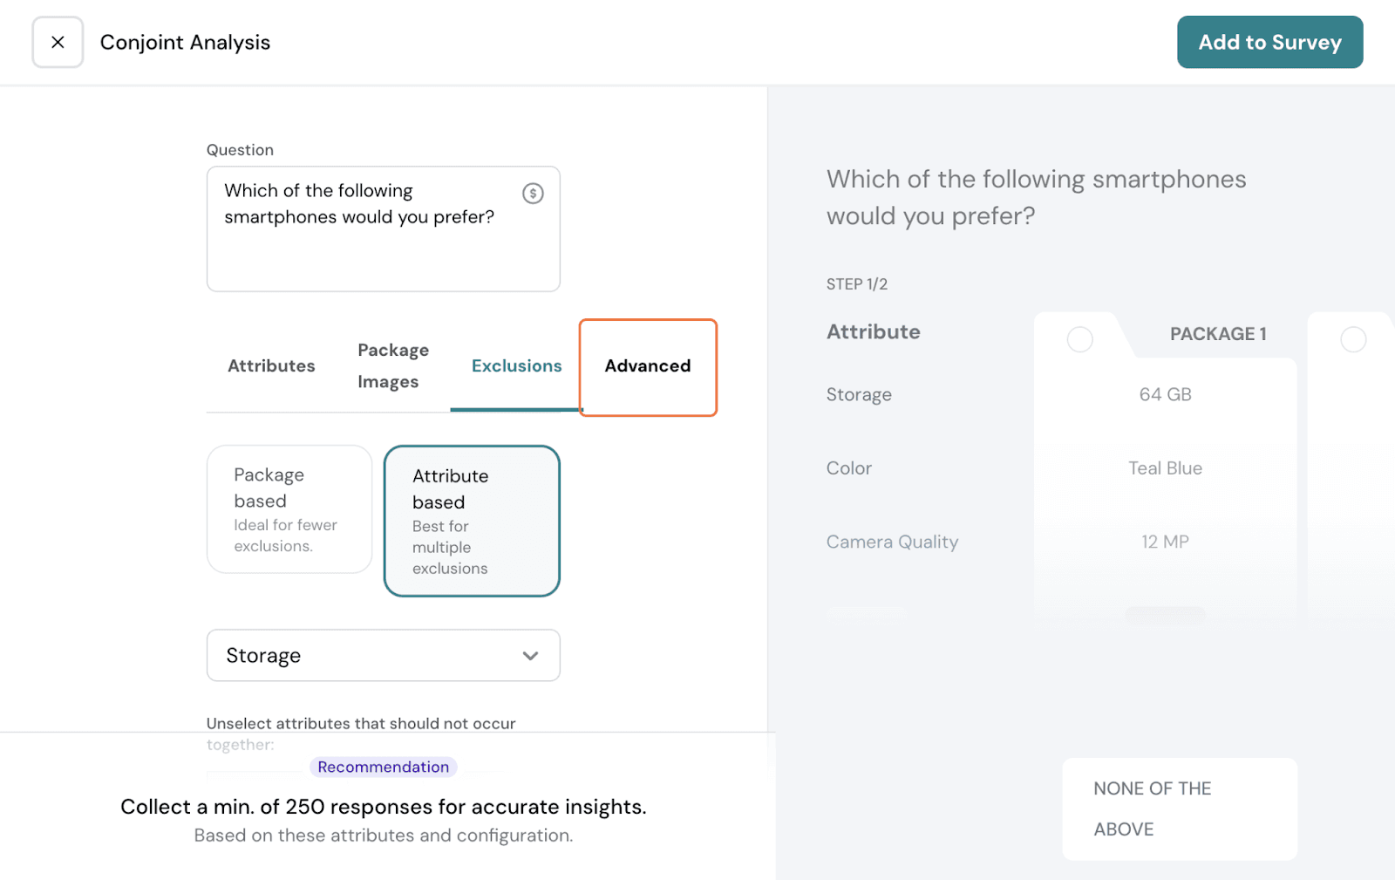1395x880 pixels.
Task: Click the 12 MP camera value
Action: tap(1165, 542)
